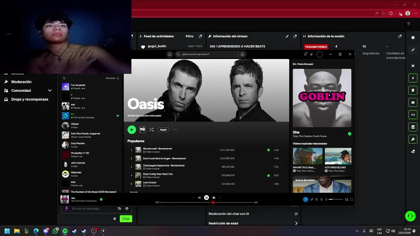Expand the Comunidad menu in the Twitch sidebar
The image size is (420, 236).
click(50, 90)
